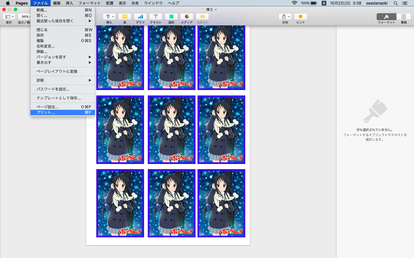Open the 編集 menu
414x258 pixels.
[57, 3]
